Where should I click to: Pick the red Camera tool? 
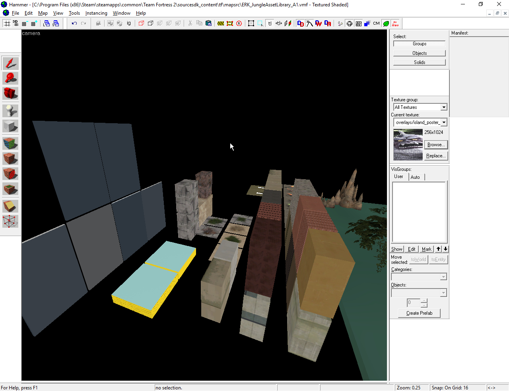[10, 93]
